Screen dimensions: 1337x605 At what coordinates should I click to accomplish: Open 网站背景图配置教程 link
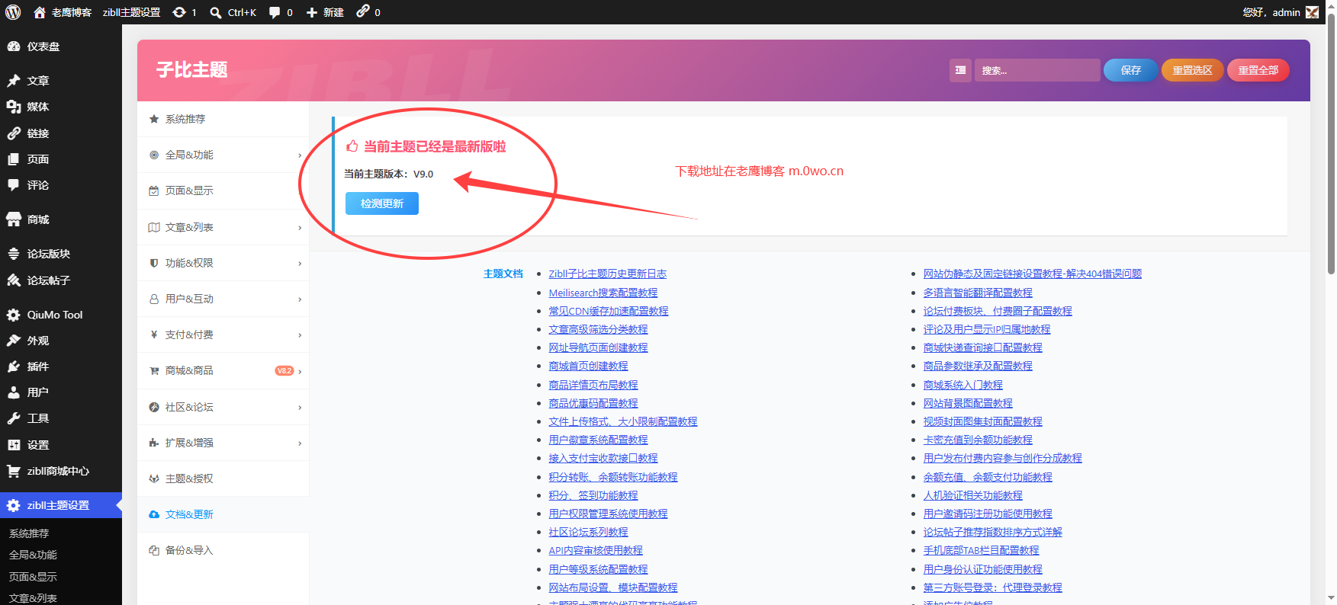967,403
